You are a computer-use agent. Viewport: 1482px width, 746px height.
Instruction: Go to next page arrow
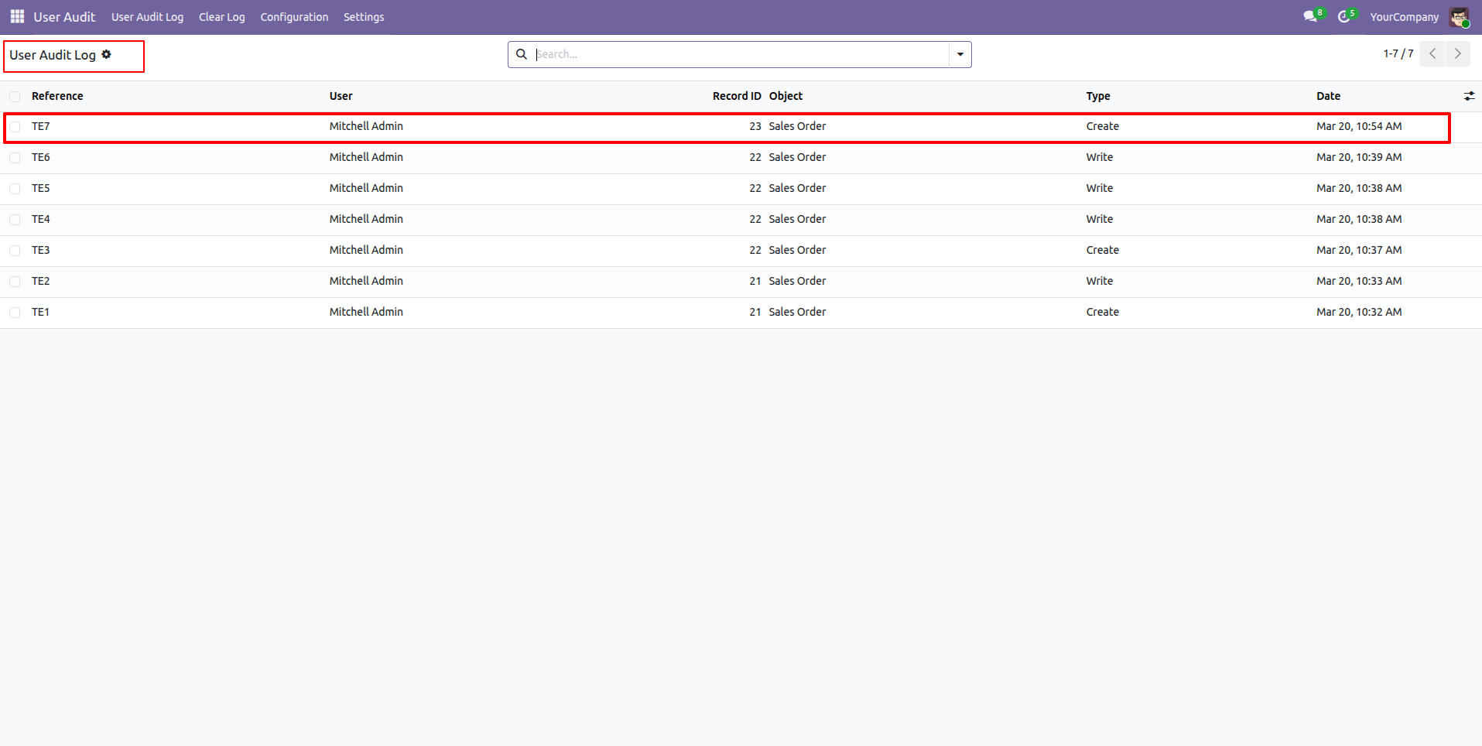pyautogui.click(x=1457, y=53)
